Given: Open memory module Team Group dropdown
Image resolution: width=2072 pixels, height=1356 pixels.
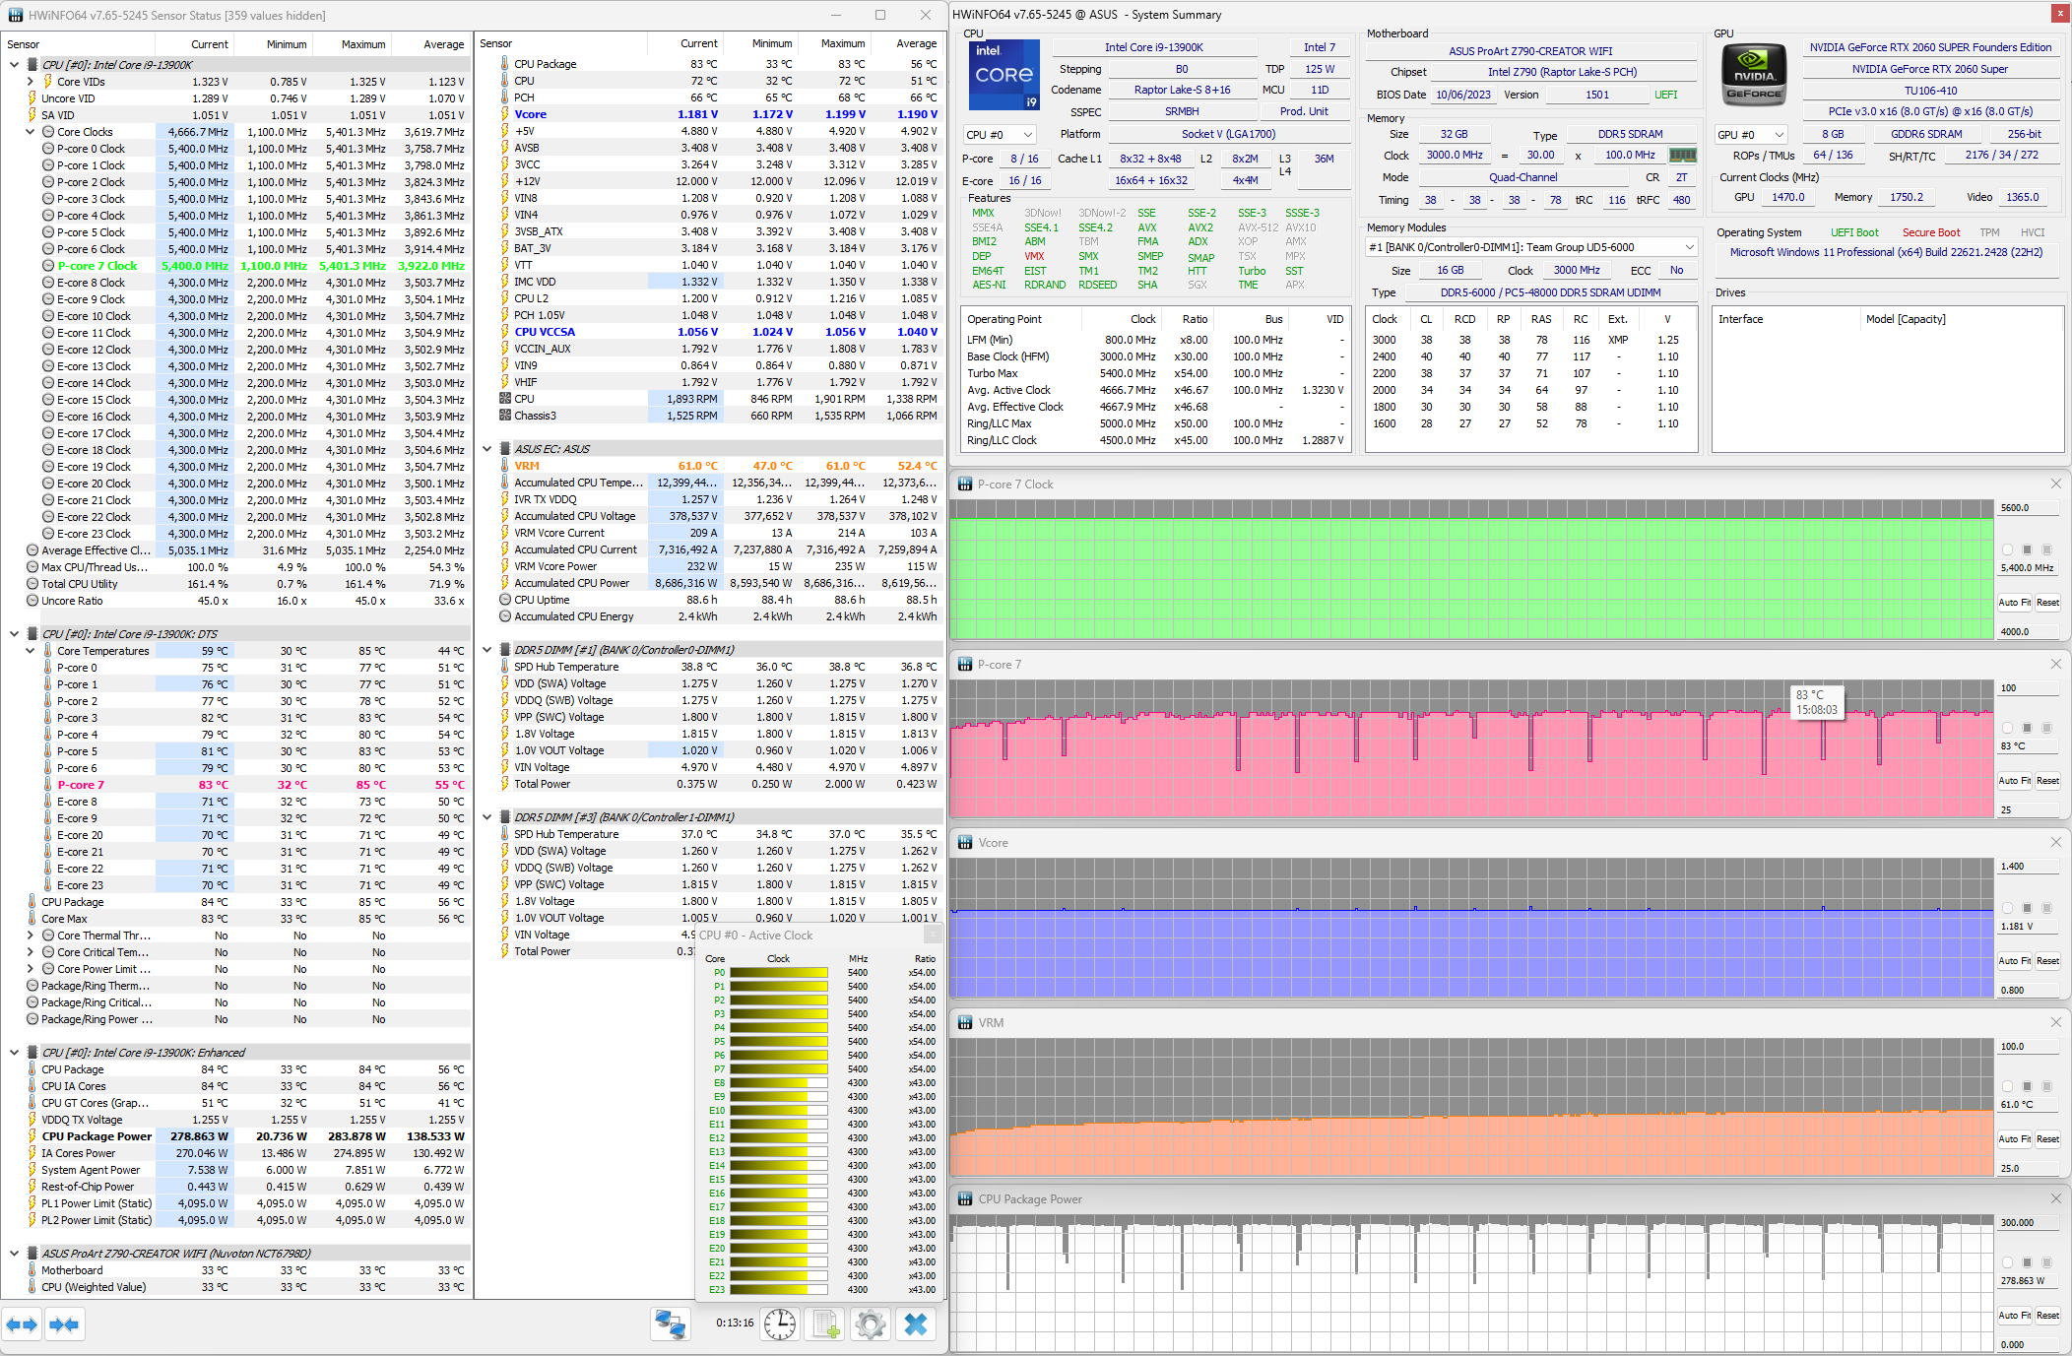Looking at the screenshot, I should click(1531, 247).
